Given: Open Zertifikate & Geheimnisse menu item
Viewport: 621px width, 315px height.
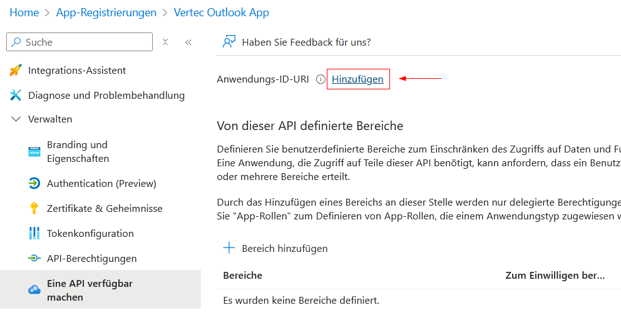Looking at the screenshot, I should (105, 208).
